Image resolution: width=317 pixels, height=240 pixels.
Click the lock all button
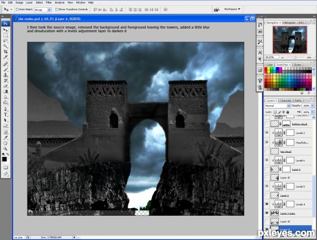tap(288, 112)
